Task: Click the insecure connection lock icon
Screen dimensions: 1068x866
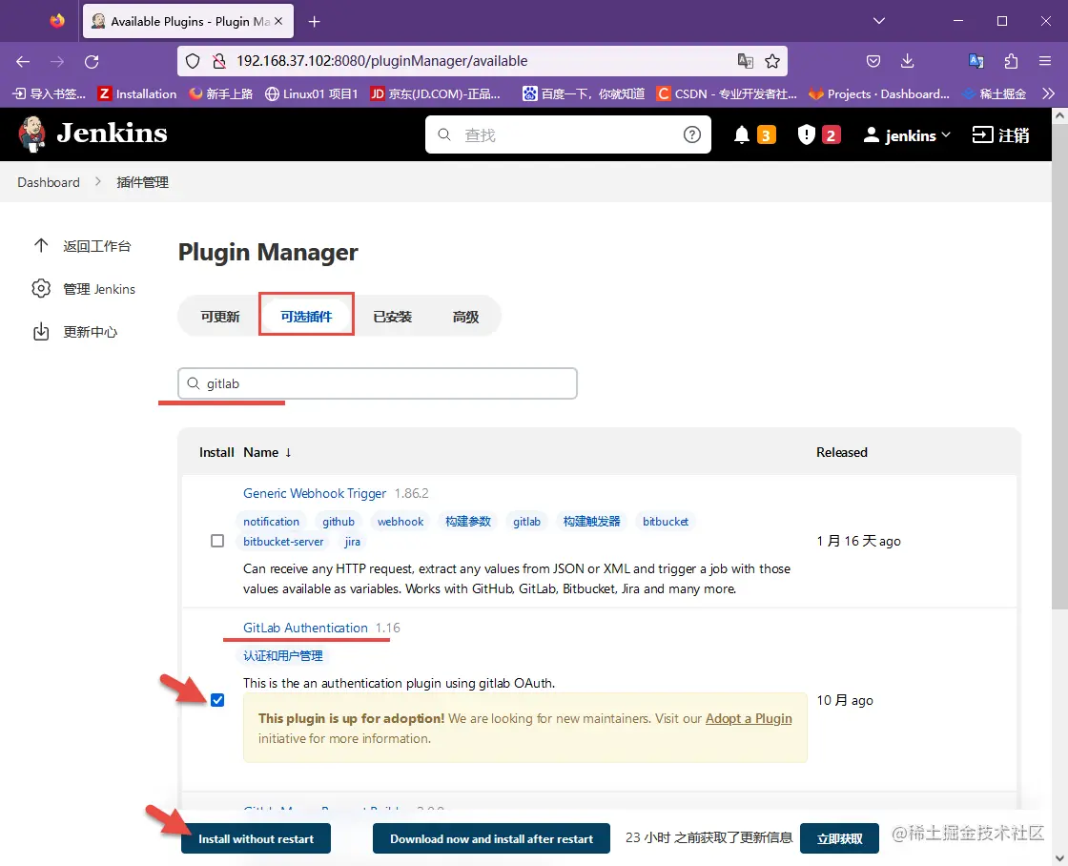Action: click(218, 61)
